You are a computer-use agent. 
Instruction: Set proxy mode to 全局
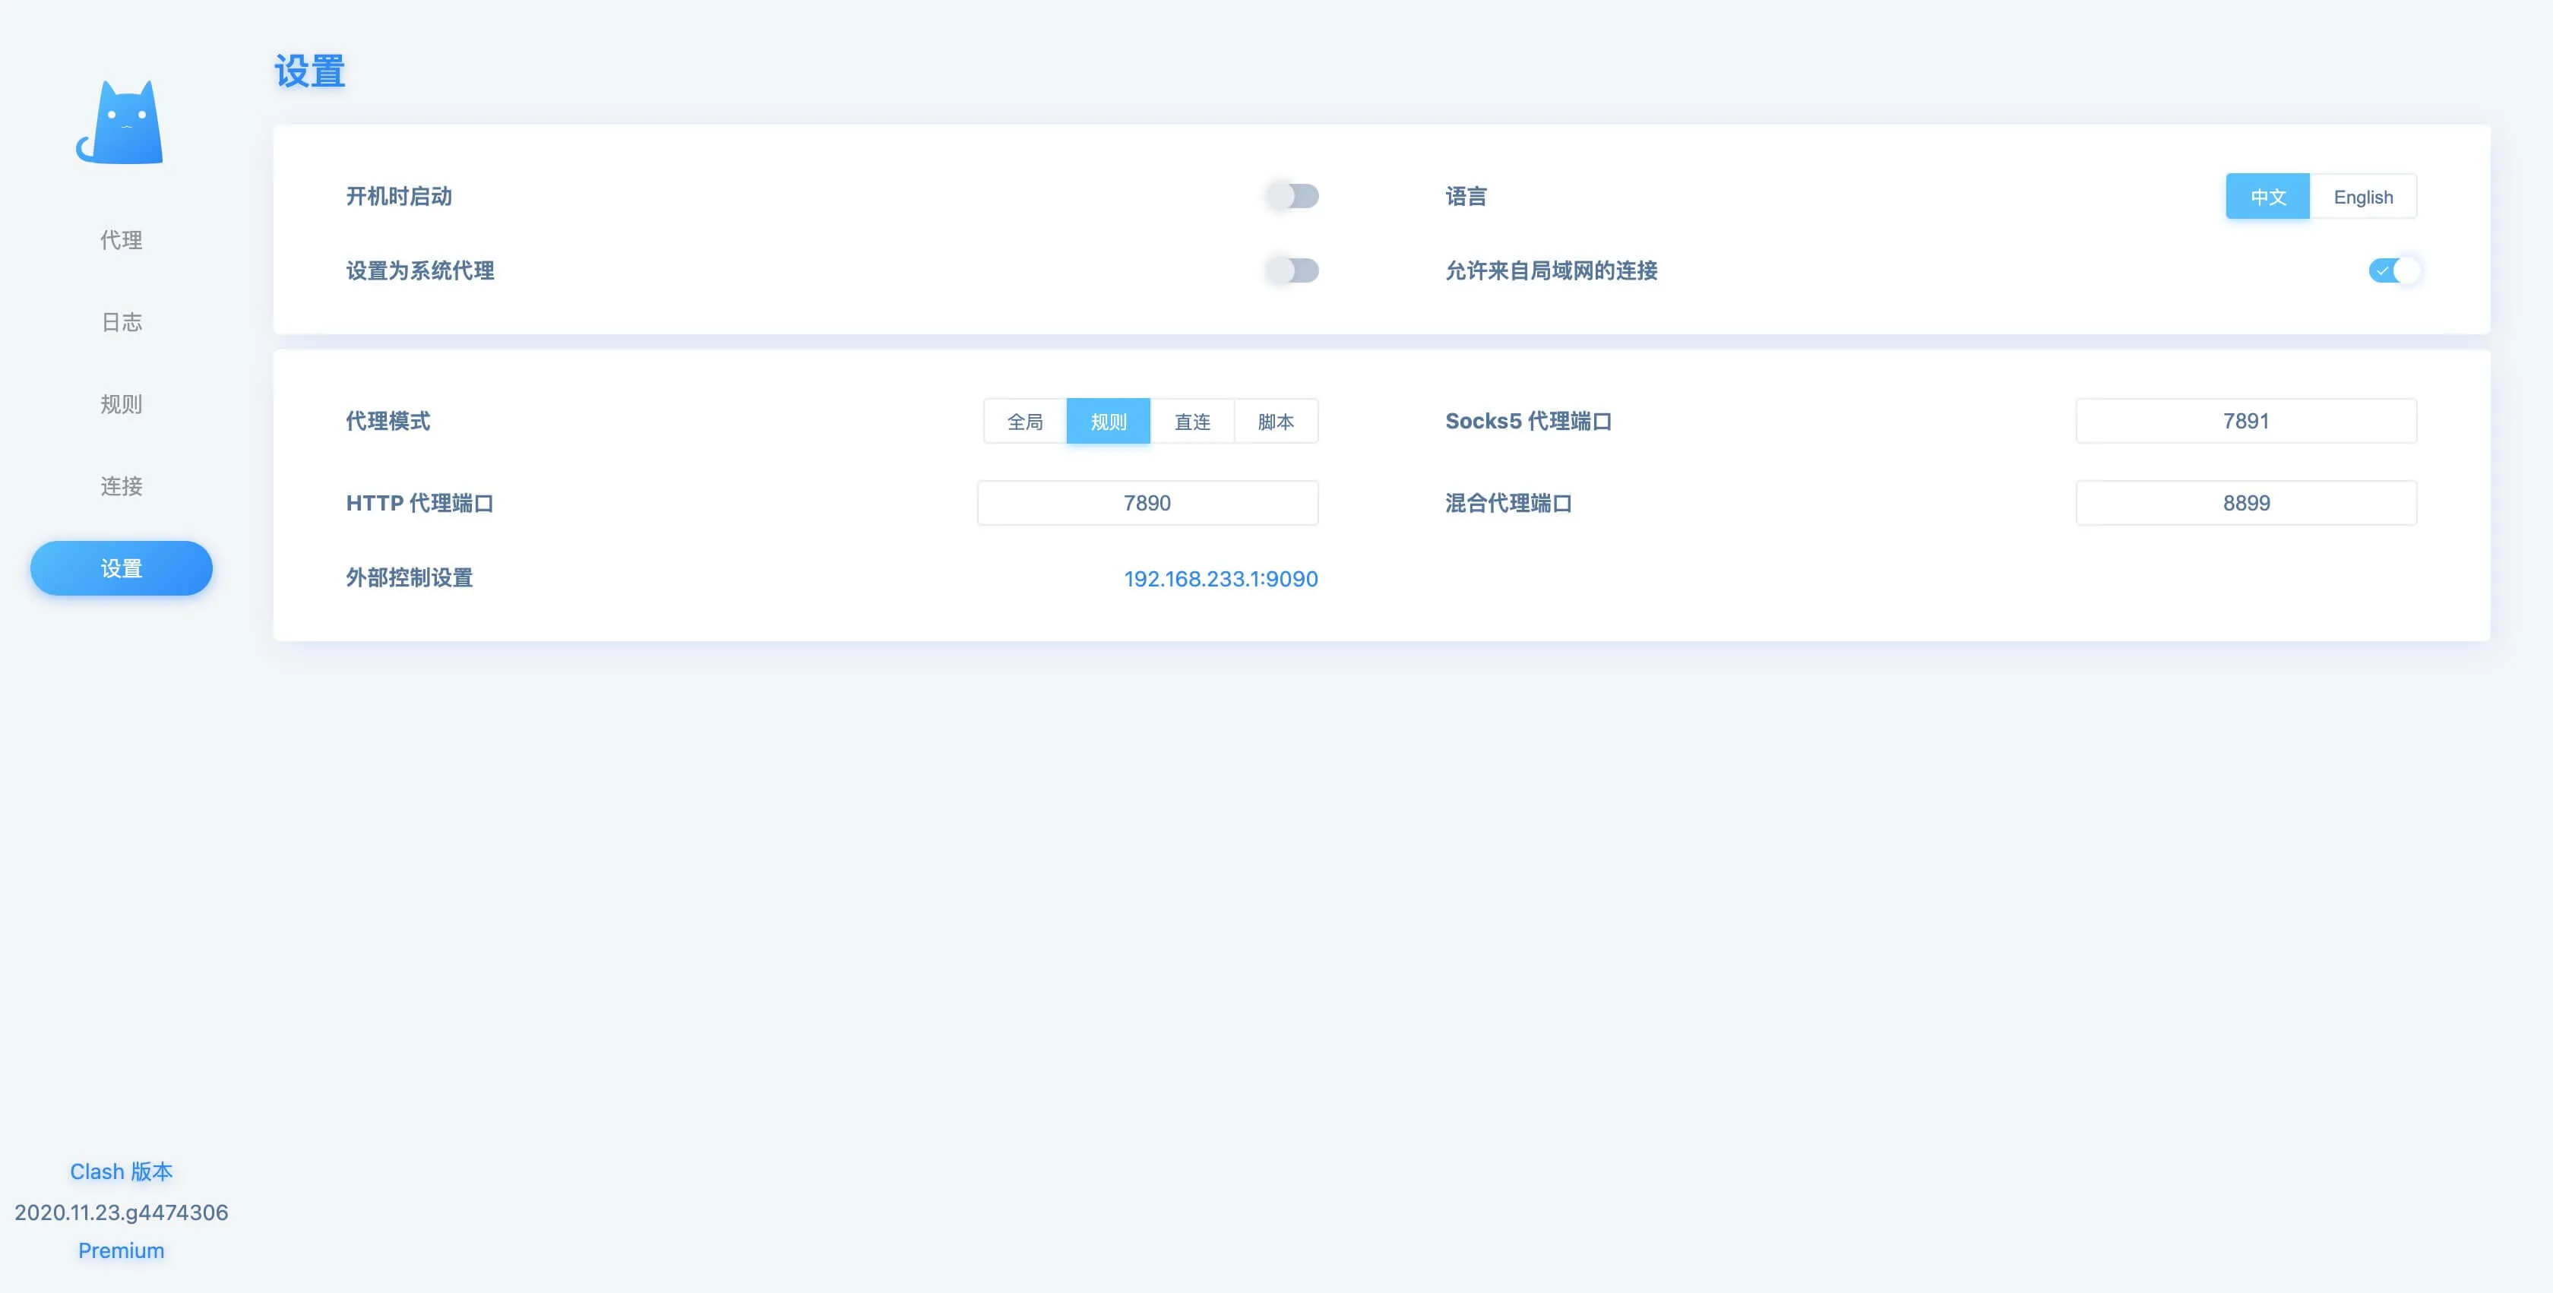pos(1025,422)
